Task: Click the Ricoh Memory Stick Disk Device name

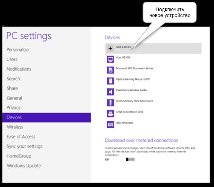Action: pyautogui.click(x=135, y=101)
